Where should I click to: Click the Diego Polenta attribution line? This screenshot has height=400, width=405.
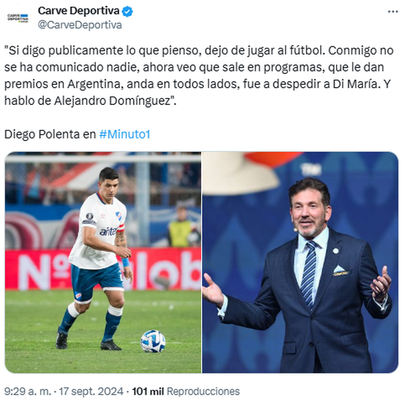[77, 134]
